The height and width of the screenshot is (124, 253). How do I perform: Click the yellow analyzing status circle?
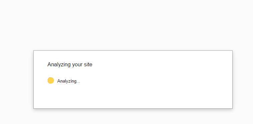click(x=51, y=80)
